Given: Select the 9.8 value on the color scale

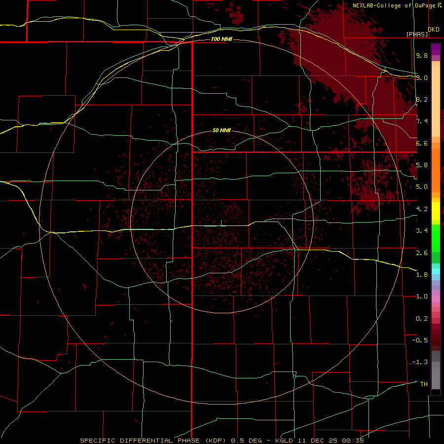Looking at the screenshot, I should (x=422, y=55).
